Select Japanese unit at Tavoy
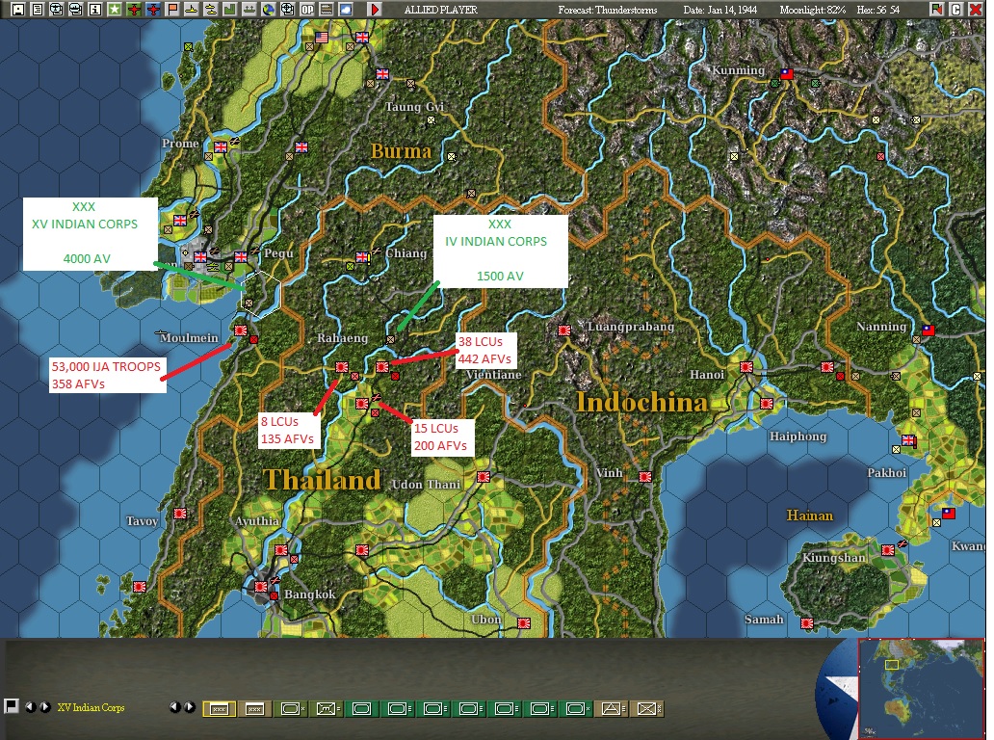 [180, 513]
